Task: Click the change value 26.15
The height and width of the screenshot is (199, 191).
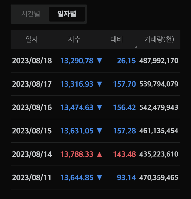Action: [x=127, y=61]
